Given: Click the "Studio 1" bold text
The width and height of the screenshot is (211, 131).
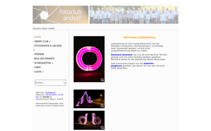Looking at the screenshot, I should point(47,97).
